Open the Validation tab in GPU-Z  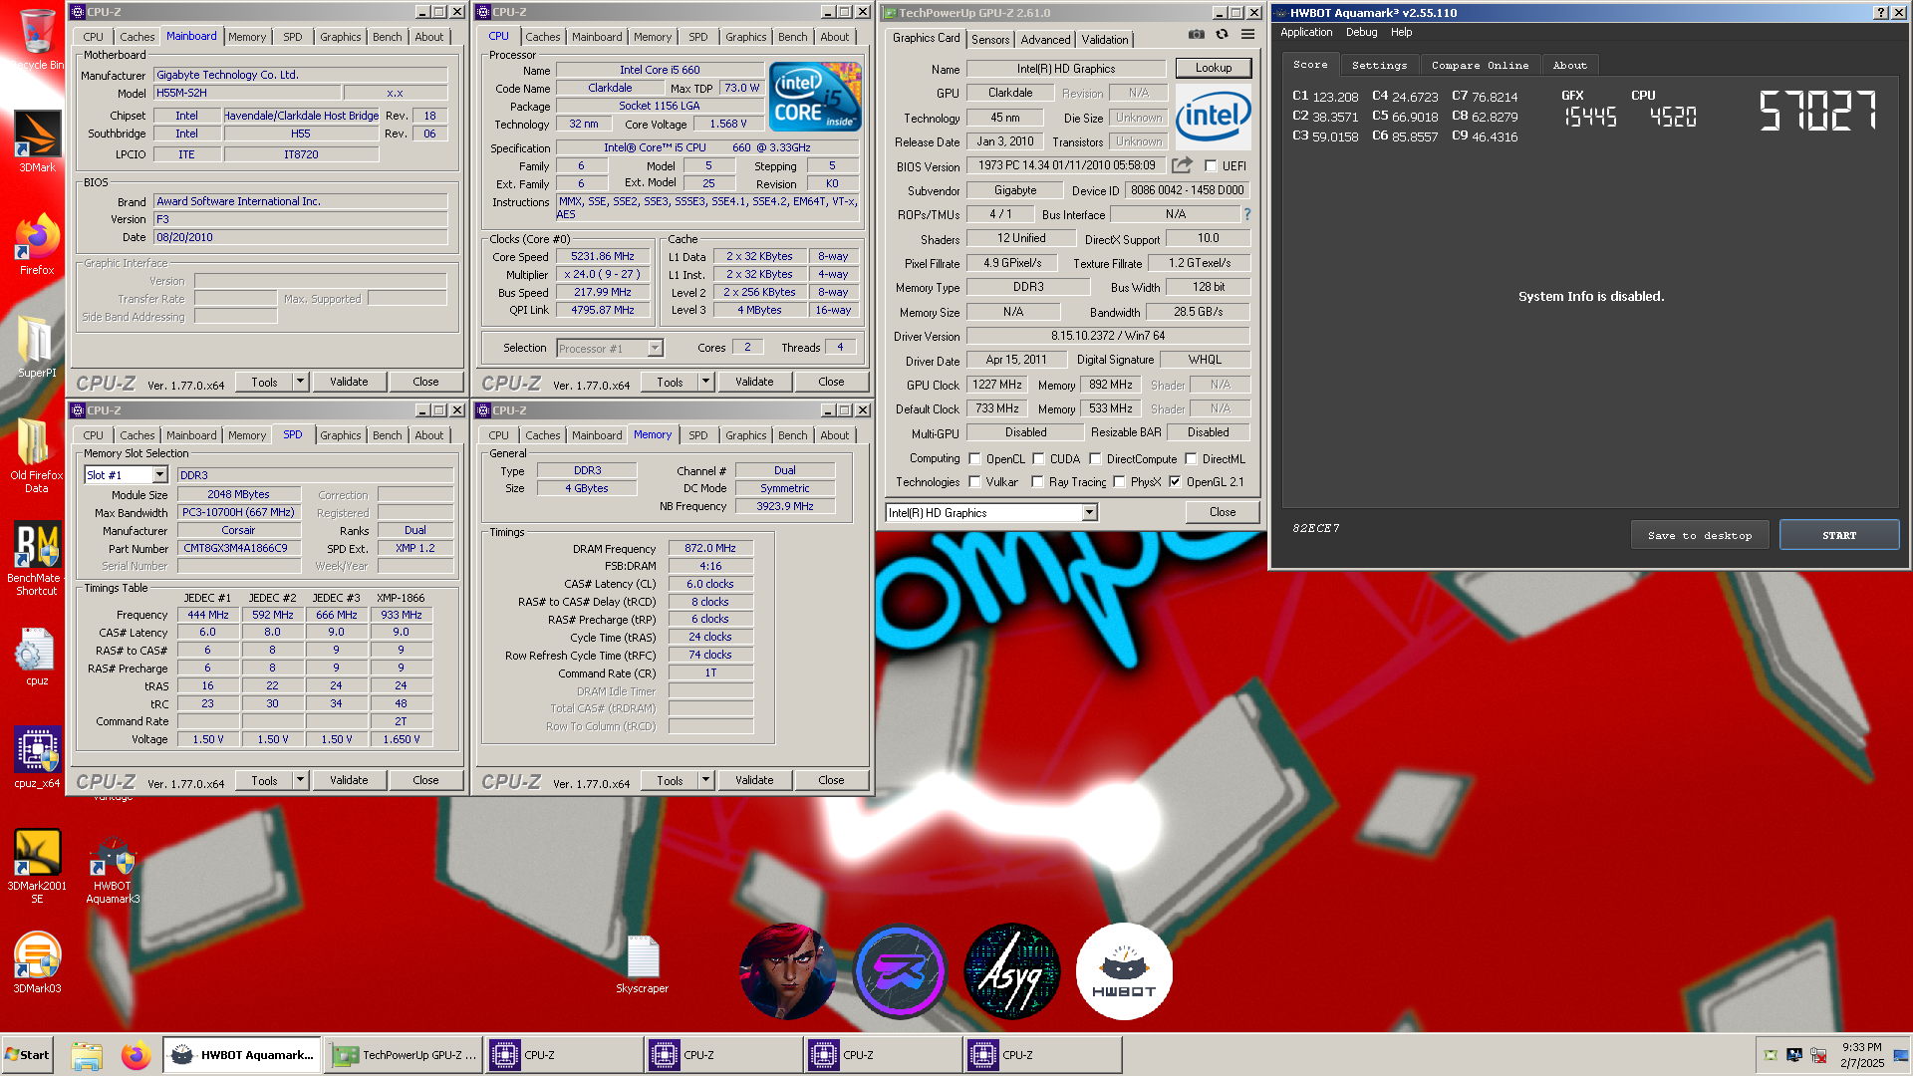coord(1105,40)
